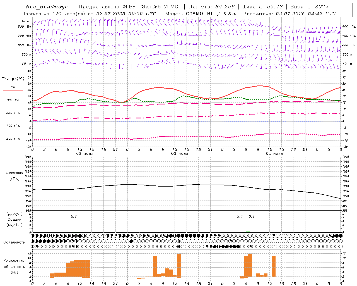This screenshot has width=357, height=286.
Task: Click the 0.1 precipitation value on 02 июля
Action: click(74, 216)
